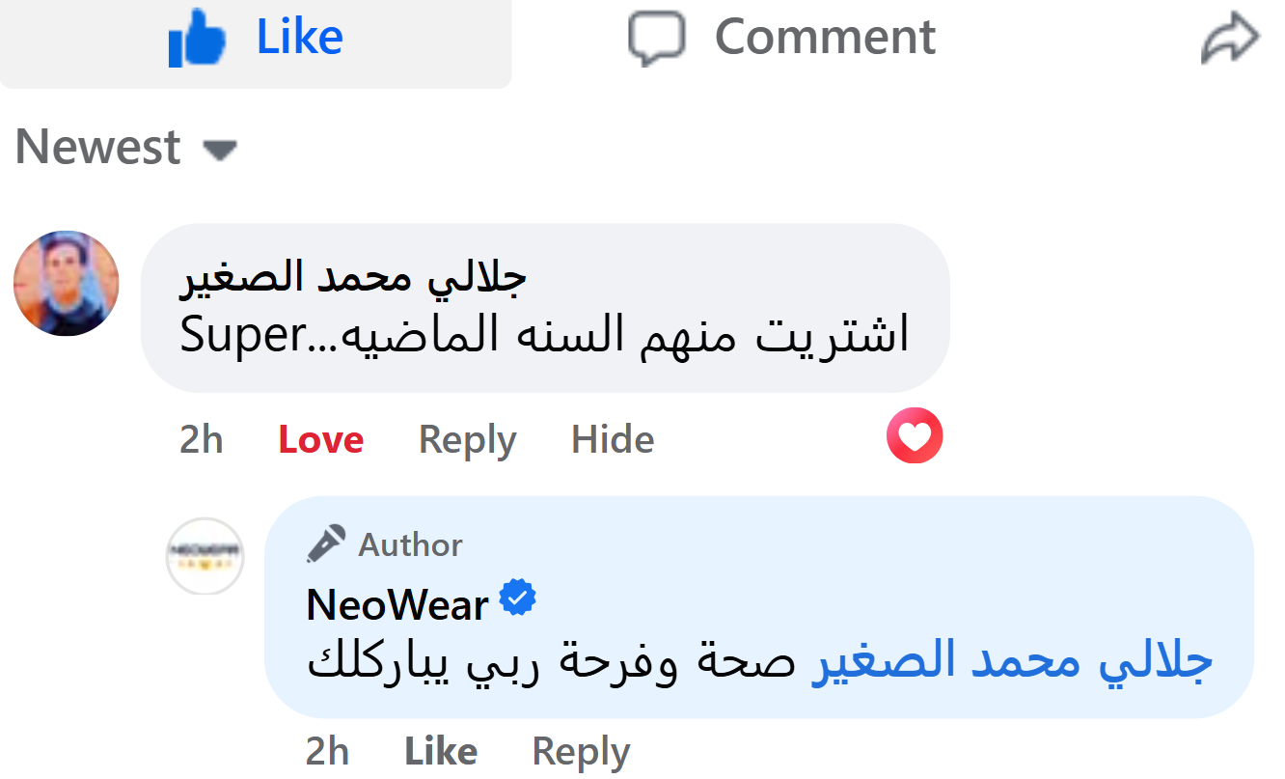Click the NeoWear author name

[x=397, y=605]
